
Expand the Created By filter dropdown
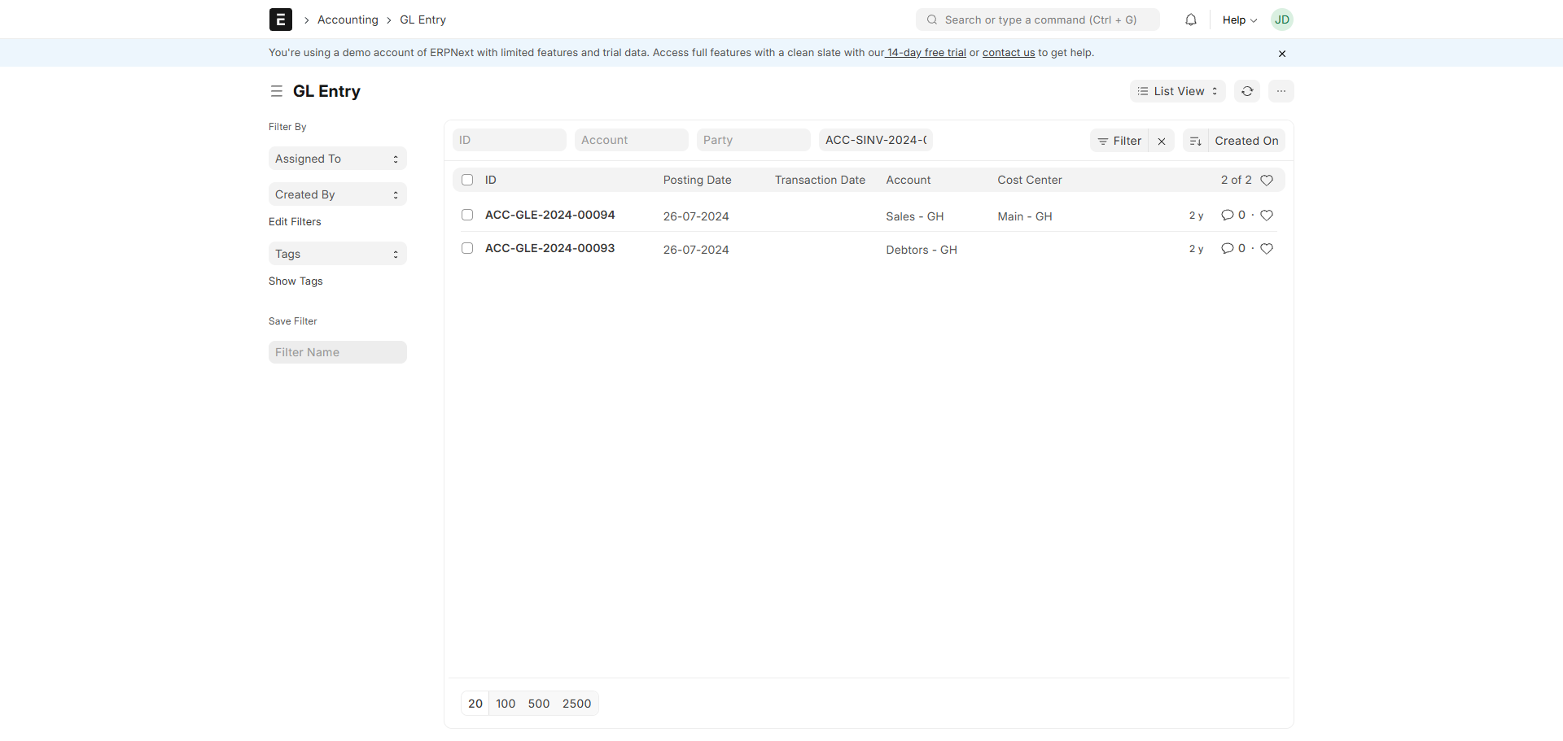[338, 194]
